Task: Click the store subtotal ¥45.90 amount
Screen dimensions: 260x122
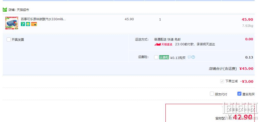Action: [x=246, y=69]
